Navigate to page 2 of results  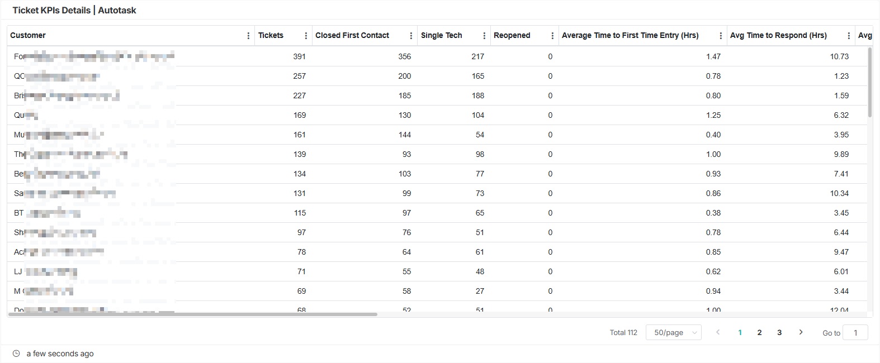759,332
